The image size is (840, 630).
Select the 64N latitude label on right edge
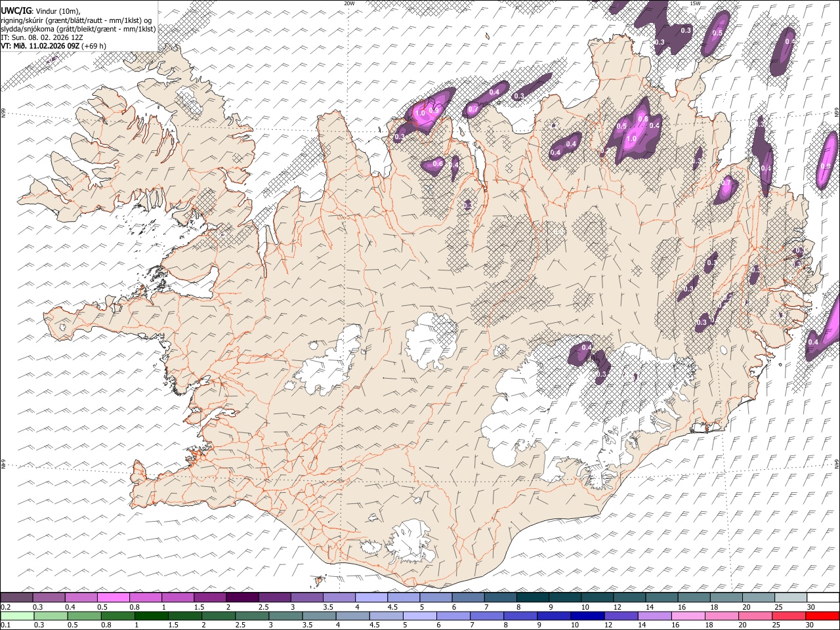click(x=837, y=463)
